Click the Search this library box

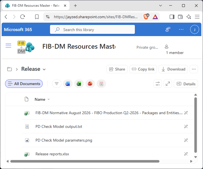pyautogui.click(x=92, y=29)
